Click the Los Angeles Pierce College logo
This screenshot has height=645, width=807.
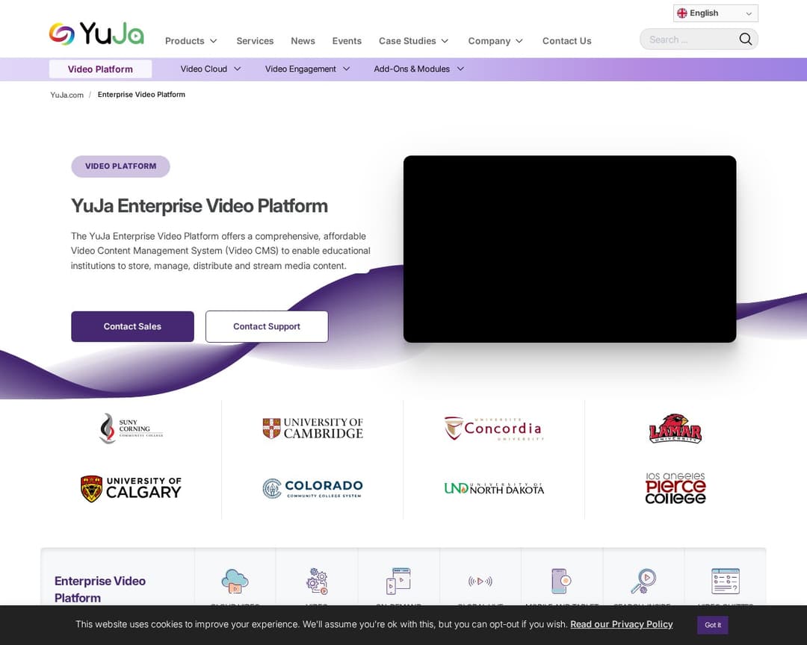[x=675, y=489]
